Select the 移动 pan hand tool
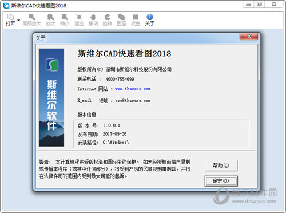This screenshot has width=286, height=213. [x=93, y=20]
